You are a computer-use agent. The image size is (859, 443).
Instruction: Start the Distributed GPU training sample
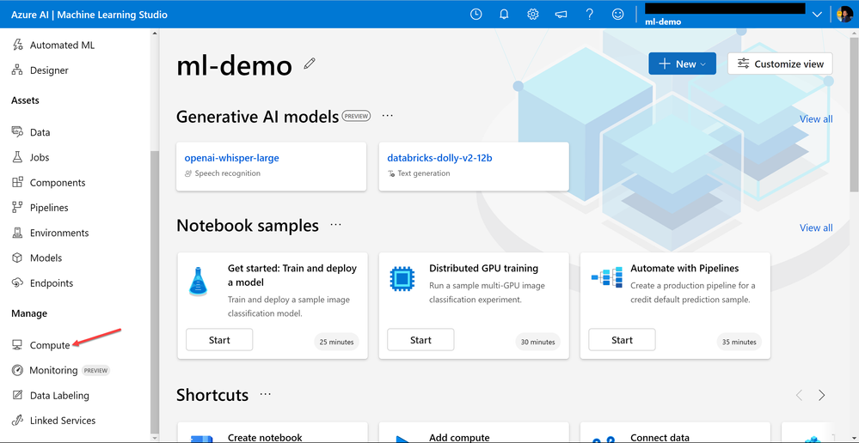420,340
